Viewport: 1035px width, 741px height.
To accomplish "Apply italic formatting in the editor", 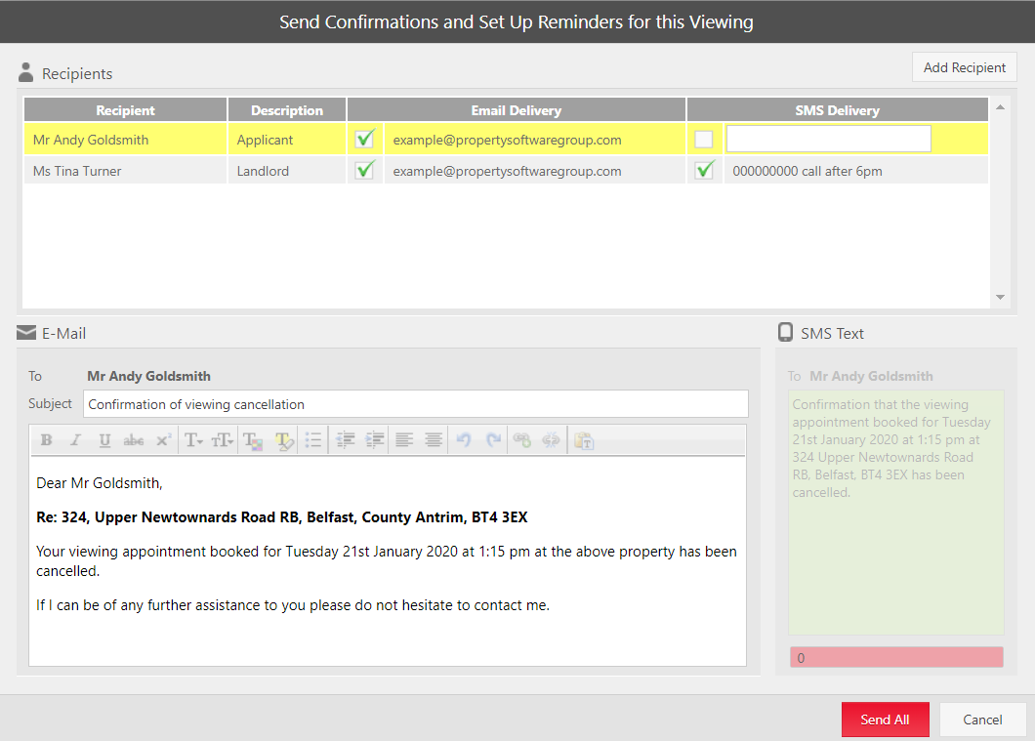I will coord(75,440).
